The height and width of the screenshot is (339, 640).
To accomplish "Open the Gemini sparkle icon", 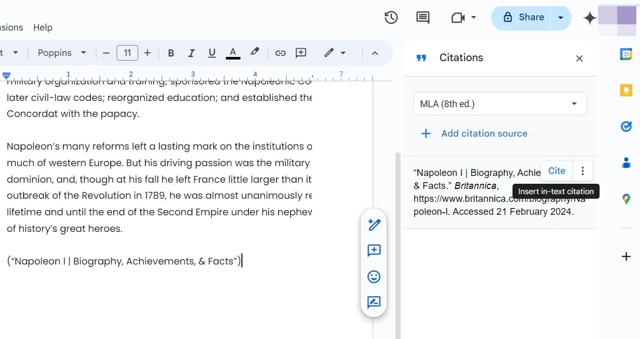I will click(590, 18).
